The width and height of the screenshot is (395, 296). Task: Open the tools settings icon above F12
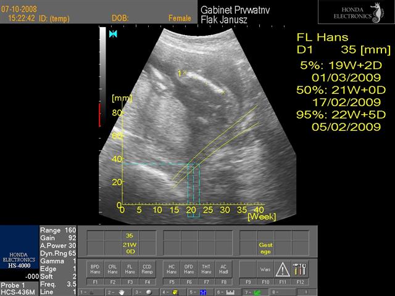tap(301, 269)
